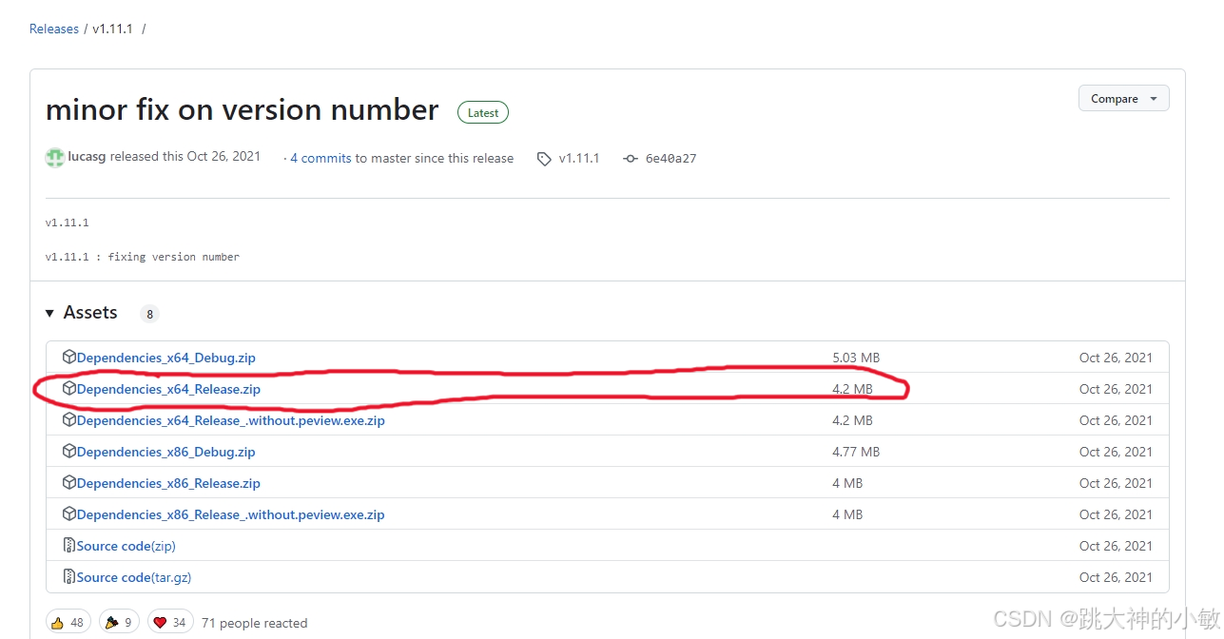Click the Assets heading
The image size is (1224, 639).
point(90,313)
